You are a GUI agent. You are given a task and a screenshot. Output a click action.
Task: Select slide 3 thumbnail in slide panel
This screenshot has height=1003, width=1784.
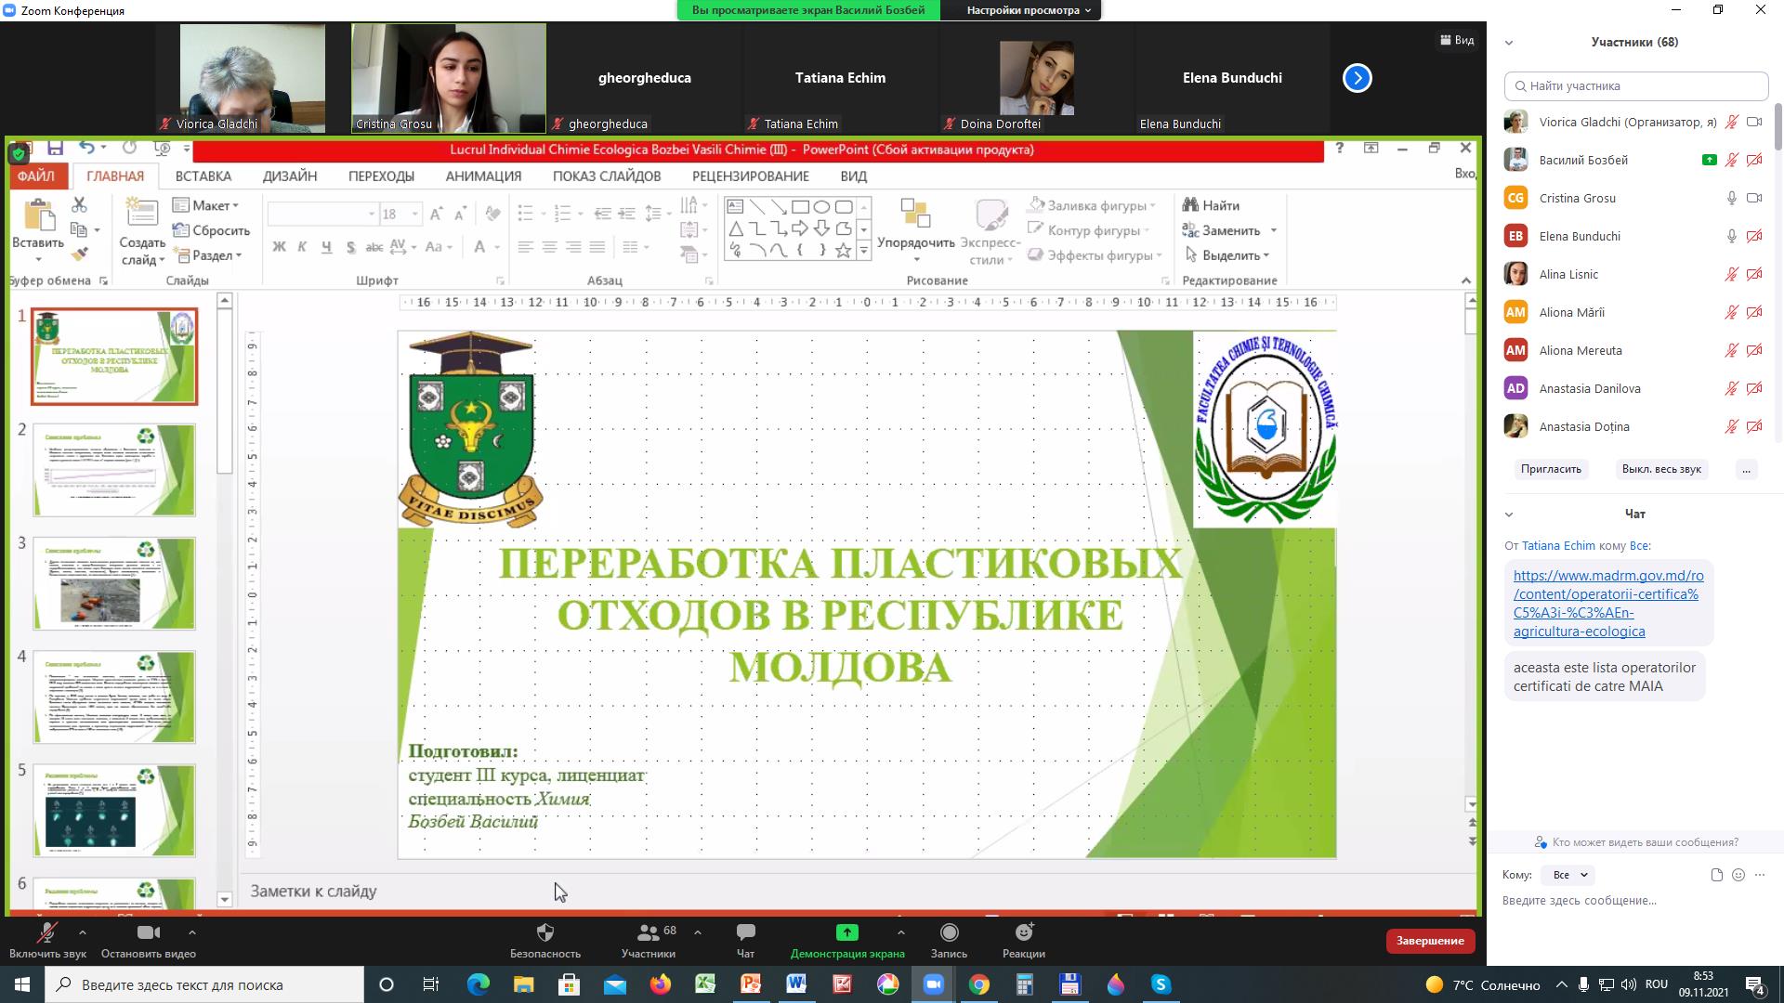point(114,583)
